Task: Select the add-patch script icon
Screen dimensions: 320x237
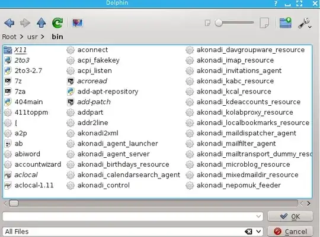Action: pos(71,102)
